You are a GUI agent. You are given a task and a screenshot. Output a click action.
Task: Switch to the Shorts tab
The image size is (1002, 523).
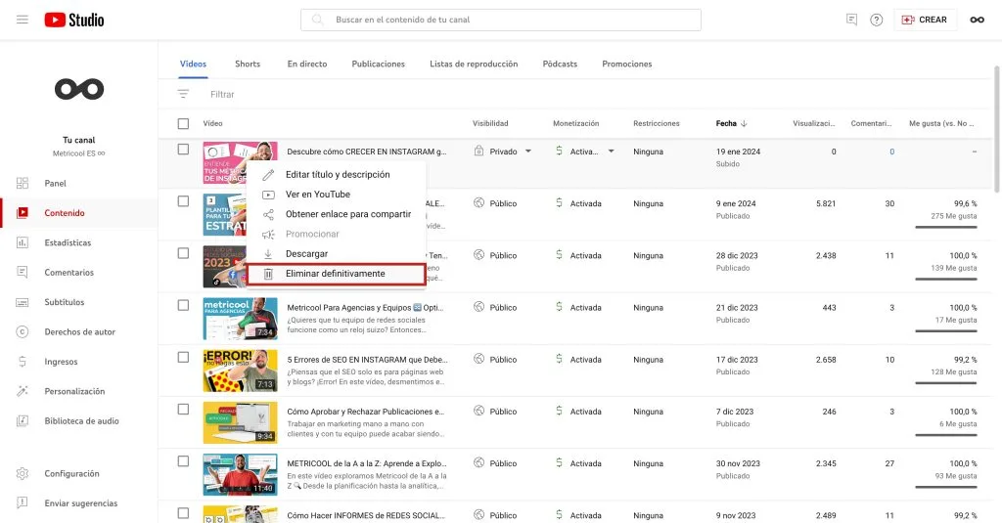[248, 64]
